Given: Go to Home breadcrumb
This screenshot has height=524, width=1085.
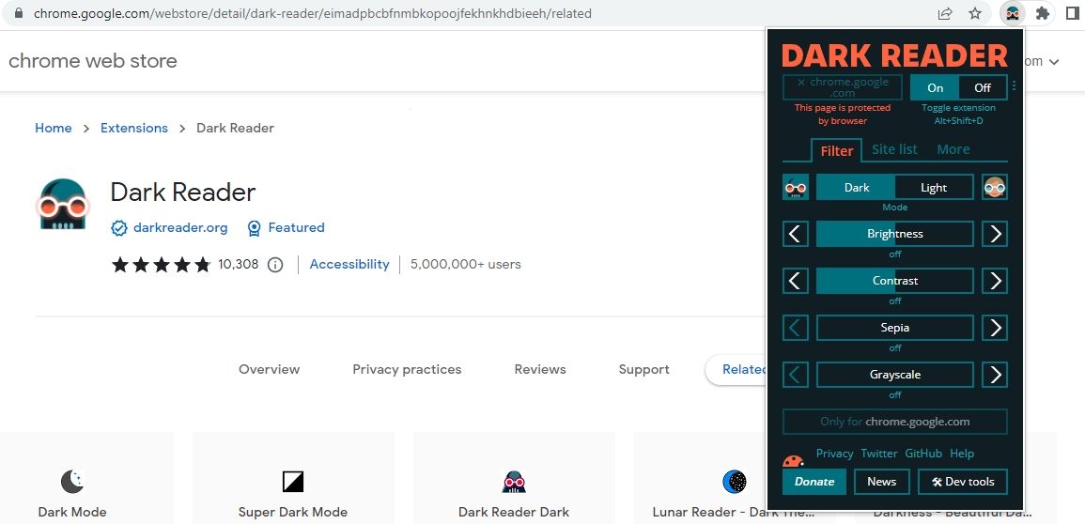Looking at the screenshot, I should coord(54,128).
